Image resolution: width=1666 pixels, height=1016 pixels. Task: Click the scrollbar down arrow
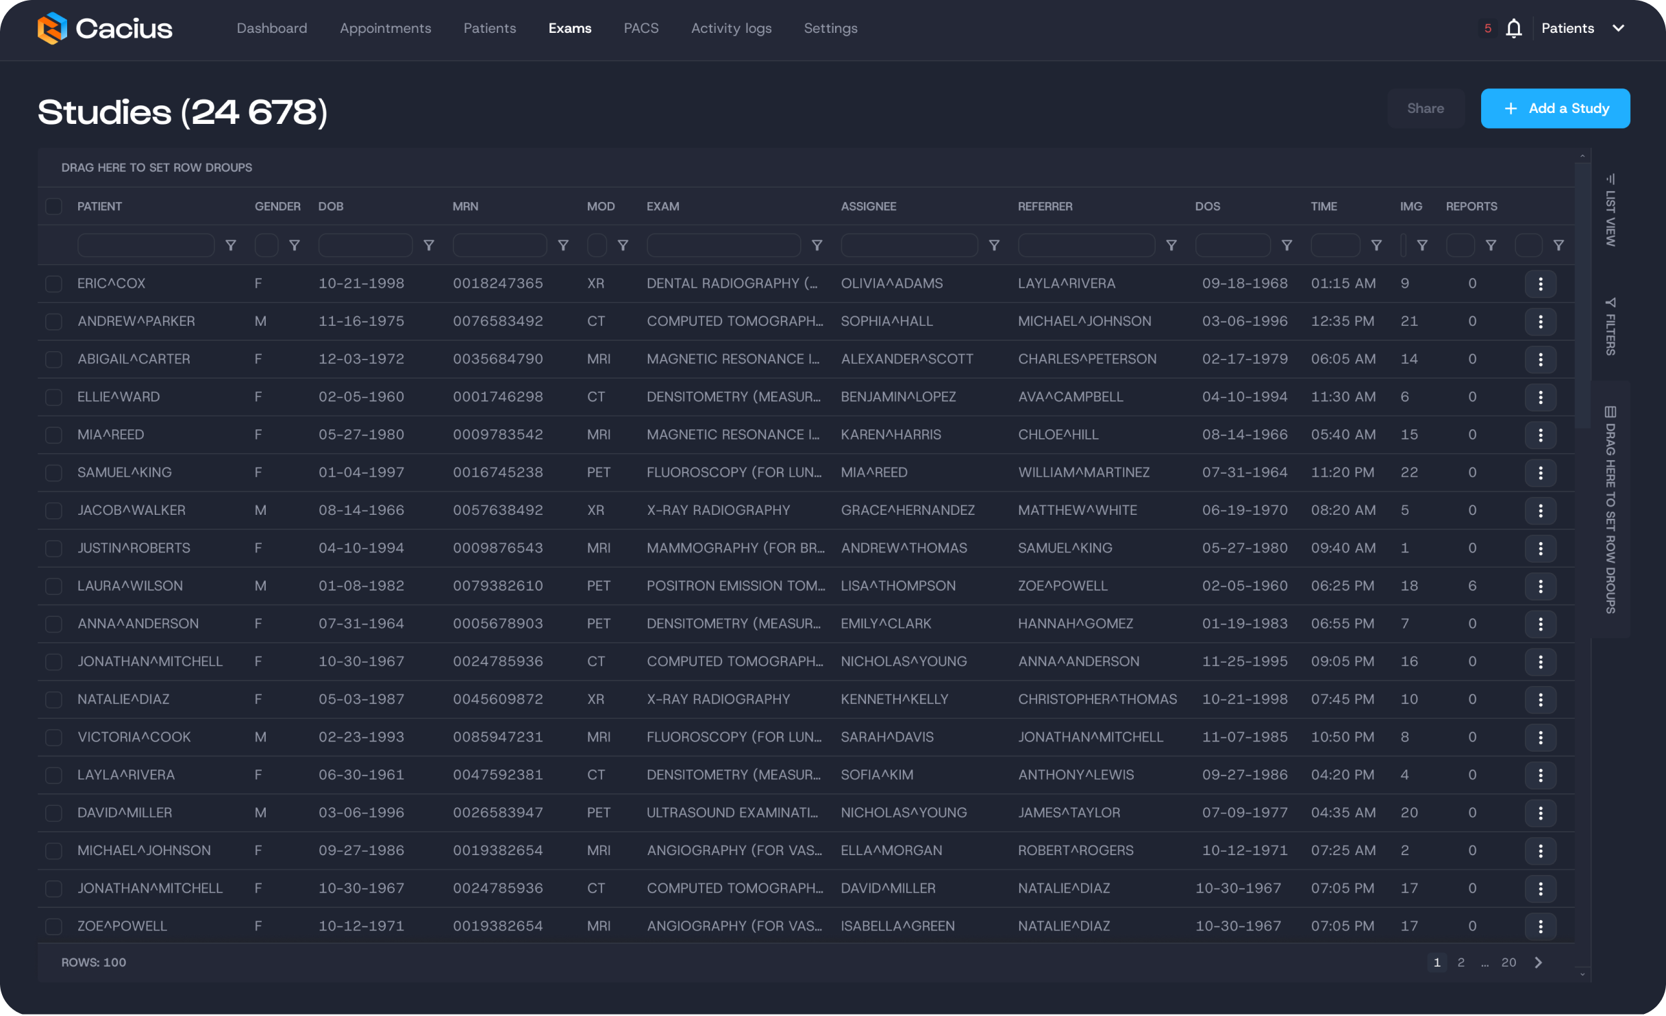(x=1582, y=974)
